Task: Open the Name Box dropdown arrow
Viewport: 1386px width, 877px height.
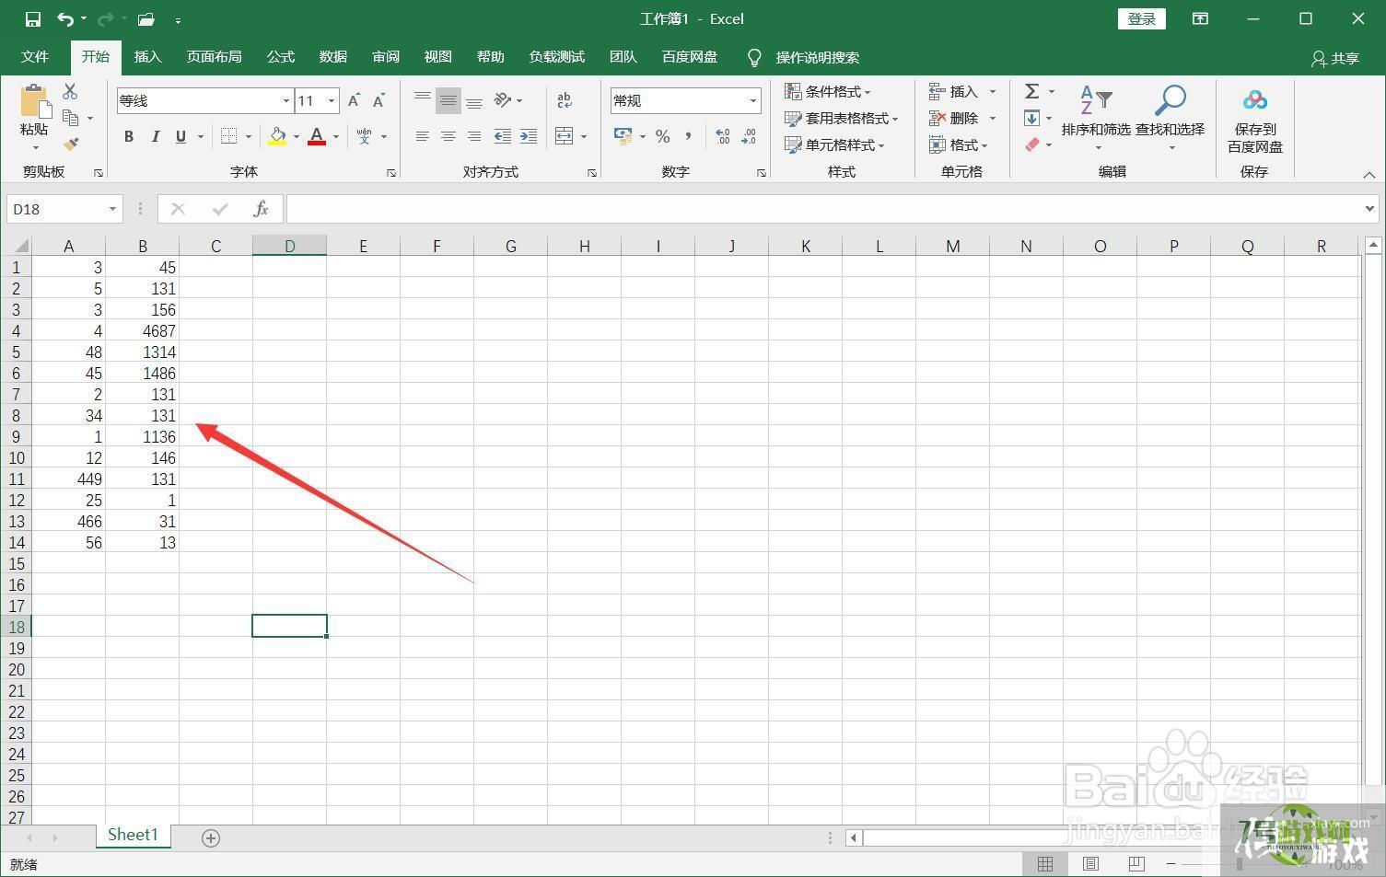Action: tap(112, 209)
